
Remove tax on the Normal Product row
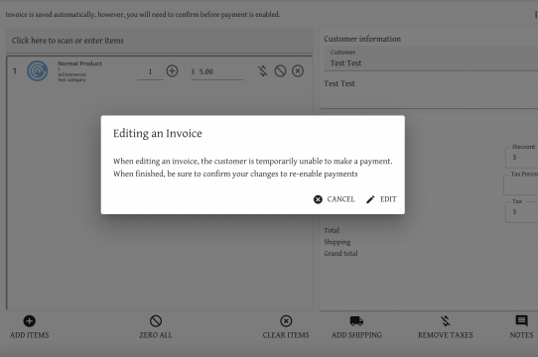pyautogui.click(x=262, y=71)
